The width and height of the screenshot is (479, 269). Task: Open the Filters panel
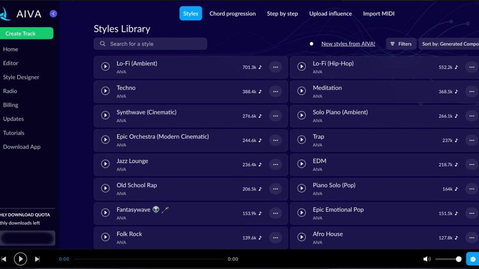(x=401, y=44)
